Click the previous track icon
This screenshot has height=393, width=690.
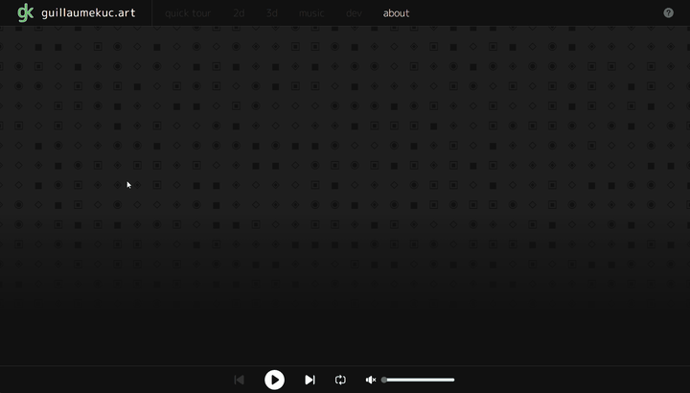point(240,380)
